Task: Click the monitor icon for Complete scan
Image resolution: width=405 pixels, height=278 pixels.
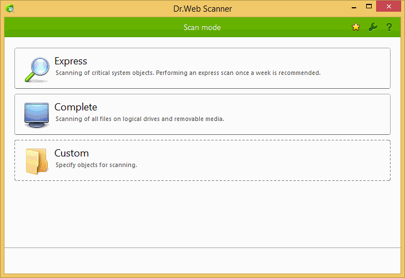Action: tap(37, 115)
